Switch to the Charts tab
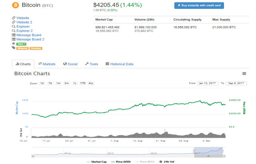Viewport: 256px width, 164px height. 23,64
